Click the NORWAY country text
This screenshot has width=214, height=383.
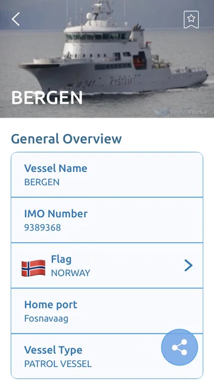(x=70, y=273)
